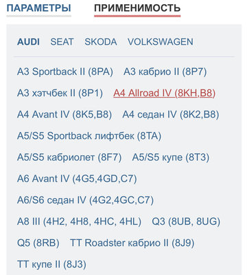Open A5/S5 кабриолет (8F7) link
The image size is (247, 275).
(x=69, y=157)
